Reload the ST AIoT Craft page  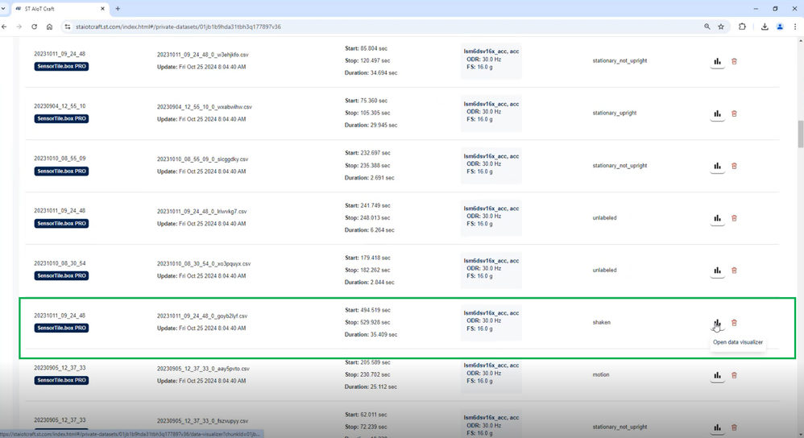tap(35, 27)
